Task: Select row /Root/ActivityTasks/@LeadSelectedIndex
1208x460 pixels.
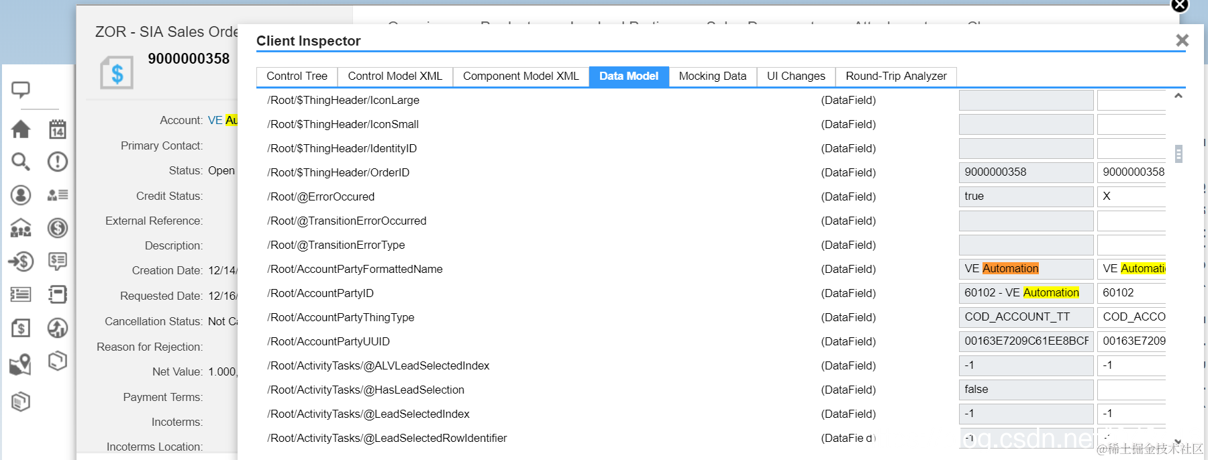Action: click(x=368, y=414)
